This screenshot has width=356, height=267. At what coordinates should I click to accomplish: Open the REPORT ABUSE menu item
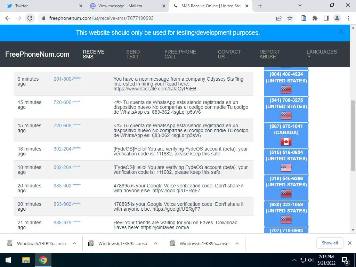pos(269,54)
